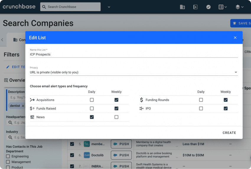
Task: Click the search magnifier icon in Crunchbase search
Action: (44, 7)
